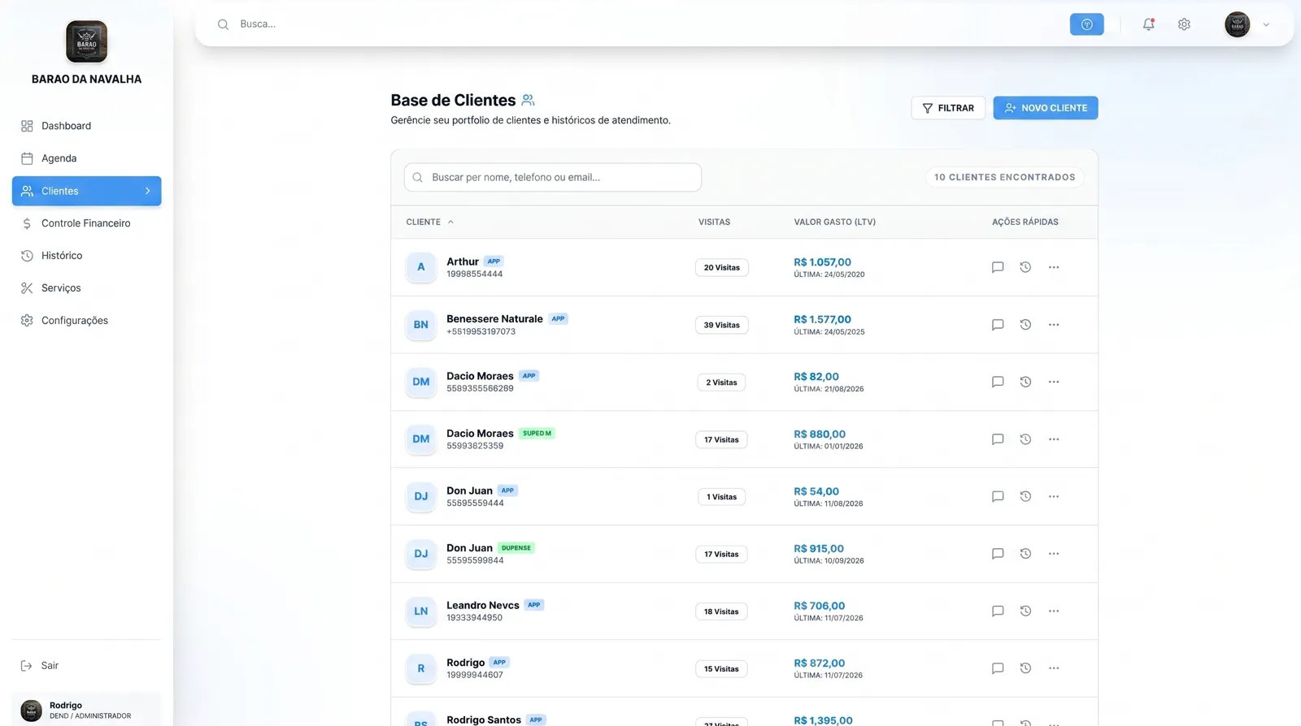
Task: More options for Don Juan R$ 54,00
Action: click(x=1054, y=496)
